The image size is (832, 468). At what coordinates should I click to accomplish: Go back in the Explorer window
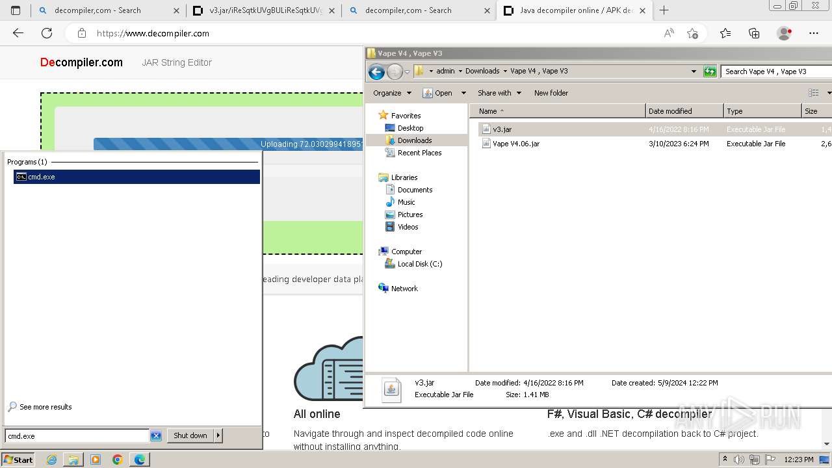click(376, 71)
